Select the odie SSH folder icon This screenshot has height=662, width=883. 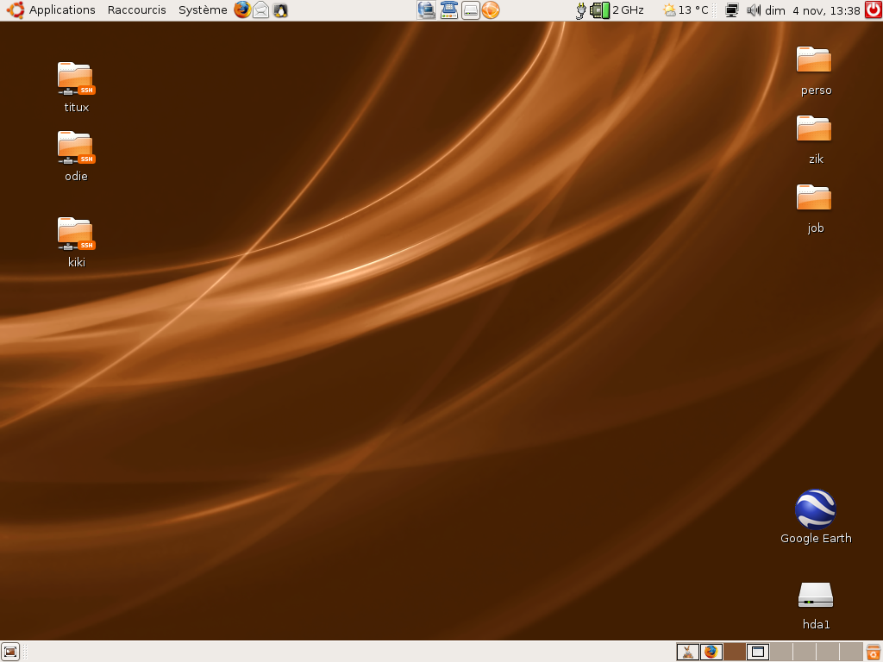click(x=76, y=157)
